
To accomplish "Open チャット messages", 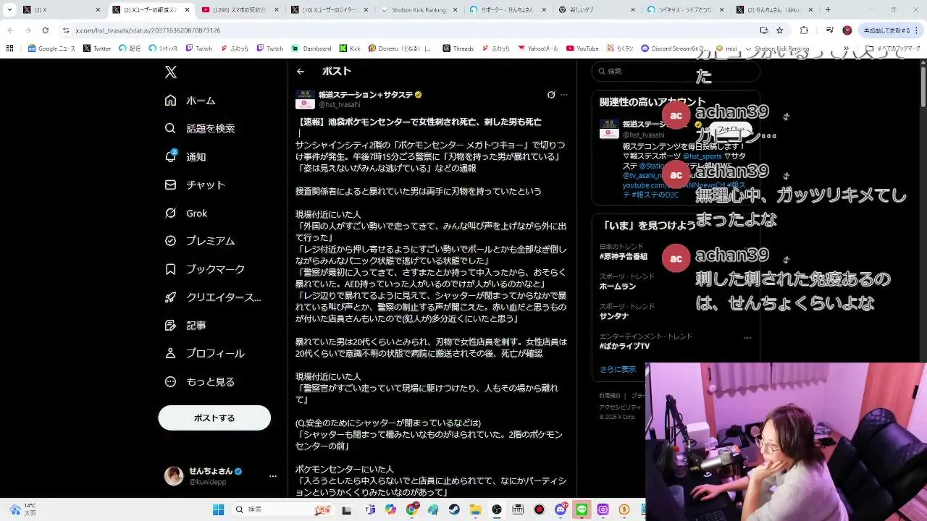I will [195, 185].
